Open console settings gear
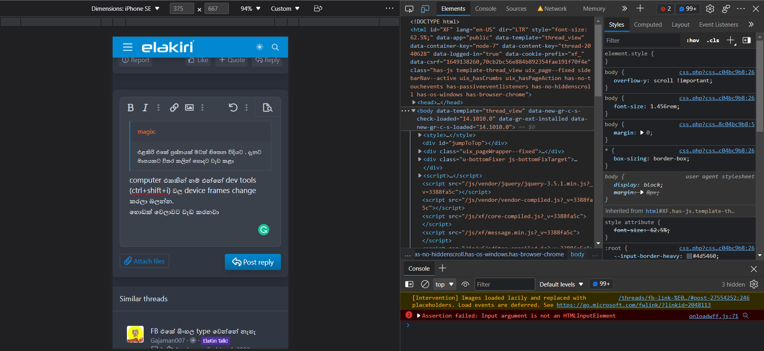The height and width of the screenshot is (351, 764). point(754,284)
